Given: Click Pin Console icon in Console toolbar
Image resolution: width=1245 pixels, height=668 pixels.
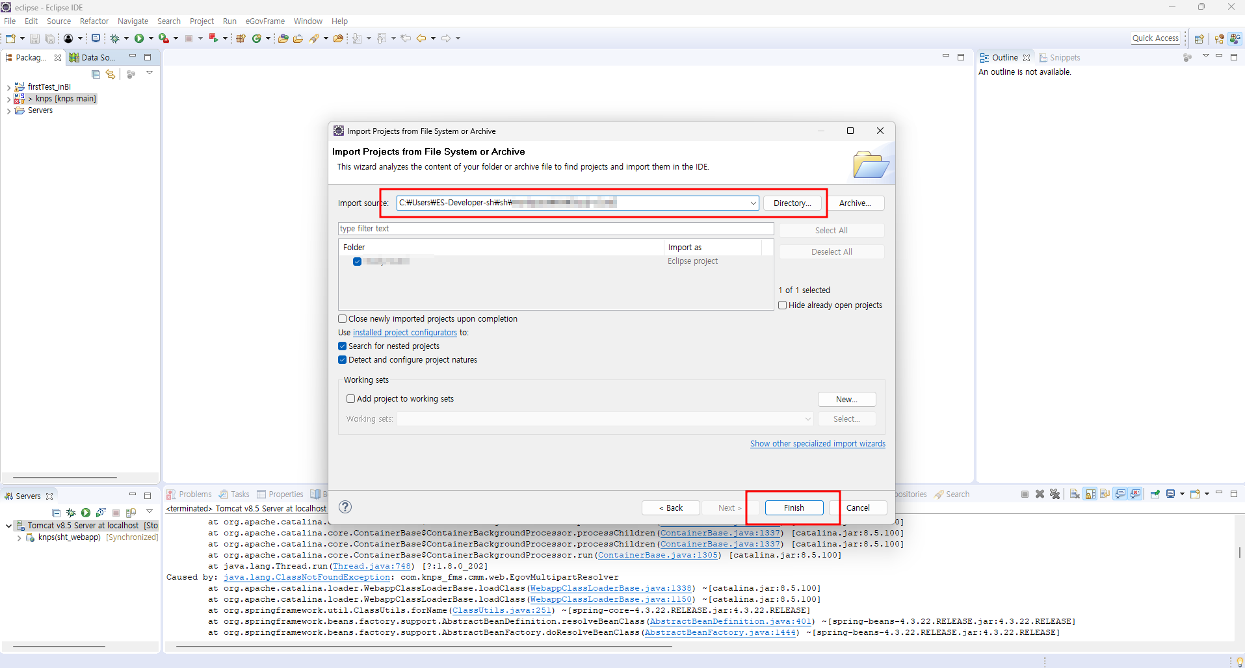Looking at the screenshot, I should 1155,494.
